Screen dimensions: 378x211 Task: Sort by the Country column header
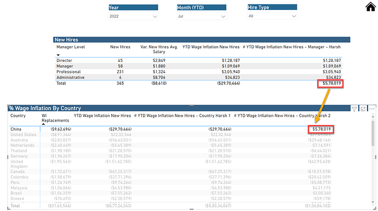18,116
